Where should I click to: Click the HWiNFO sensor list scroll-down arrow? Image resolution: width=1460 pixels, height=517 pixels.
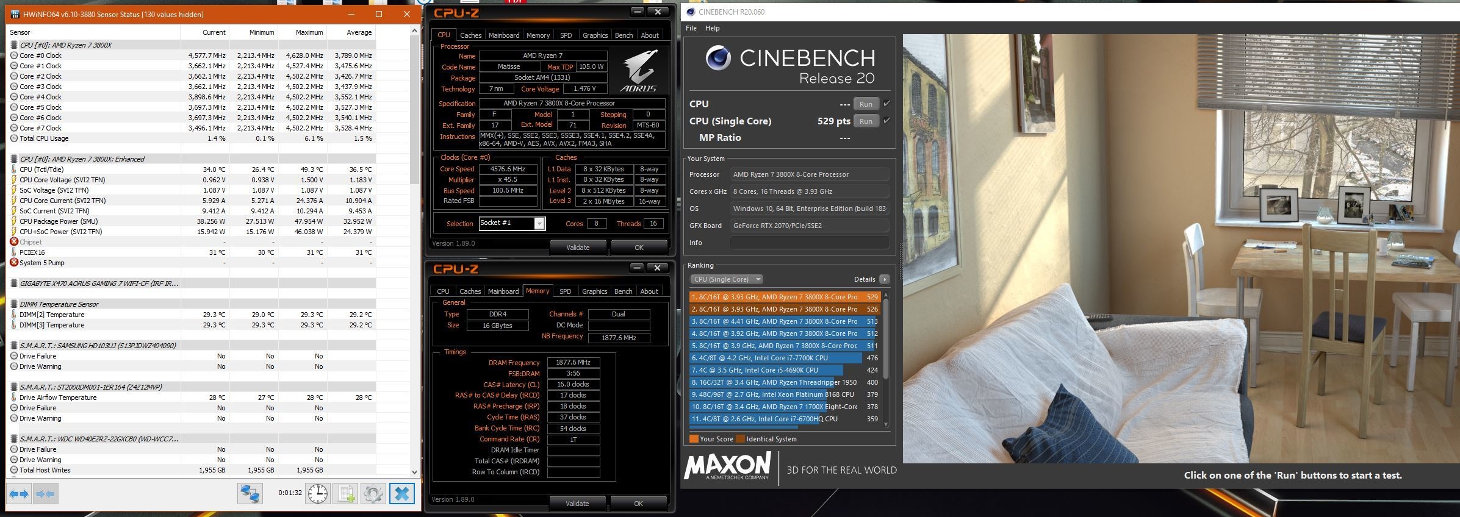coord(415,472)
